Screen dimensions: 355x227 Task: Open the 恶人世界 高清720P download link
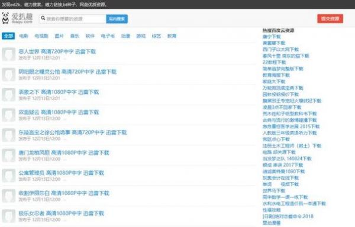point(57,51)
